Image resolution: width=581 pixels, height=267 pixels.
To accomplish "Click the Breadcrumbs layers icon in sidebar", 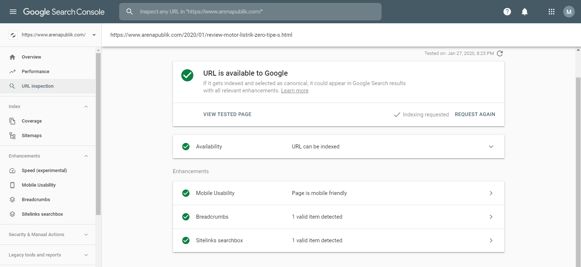I will [x=12, y=200].
